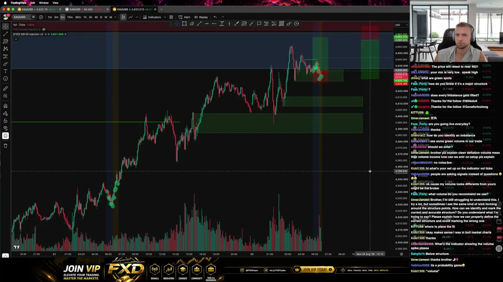503x282 pixels.
Task: Switch to the XAGUSD 68.560 tab
Action: click(86, 9)
